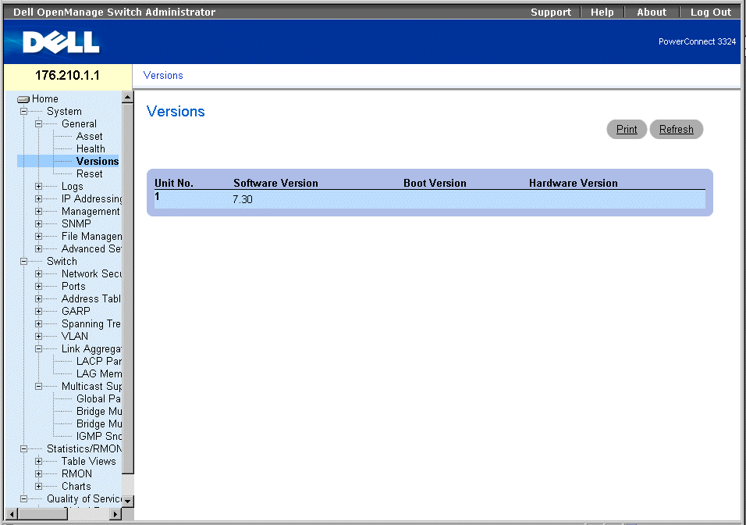The height and width of the screenshot is (525, 746).
Task: Open Charts in the tree
Action: 76,487
